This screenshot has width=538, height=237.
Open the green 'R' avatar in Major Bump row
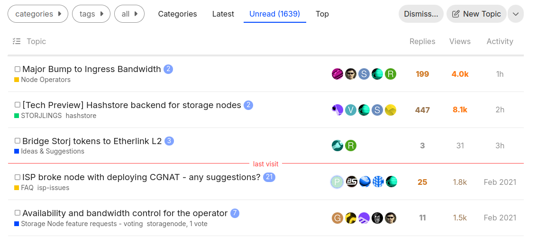click(x=390, y=74)
